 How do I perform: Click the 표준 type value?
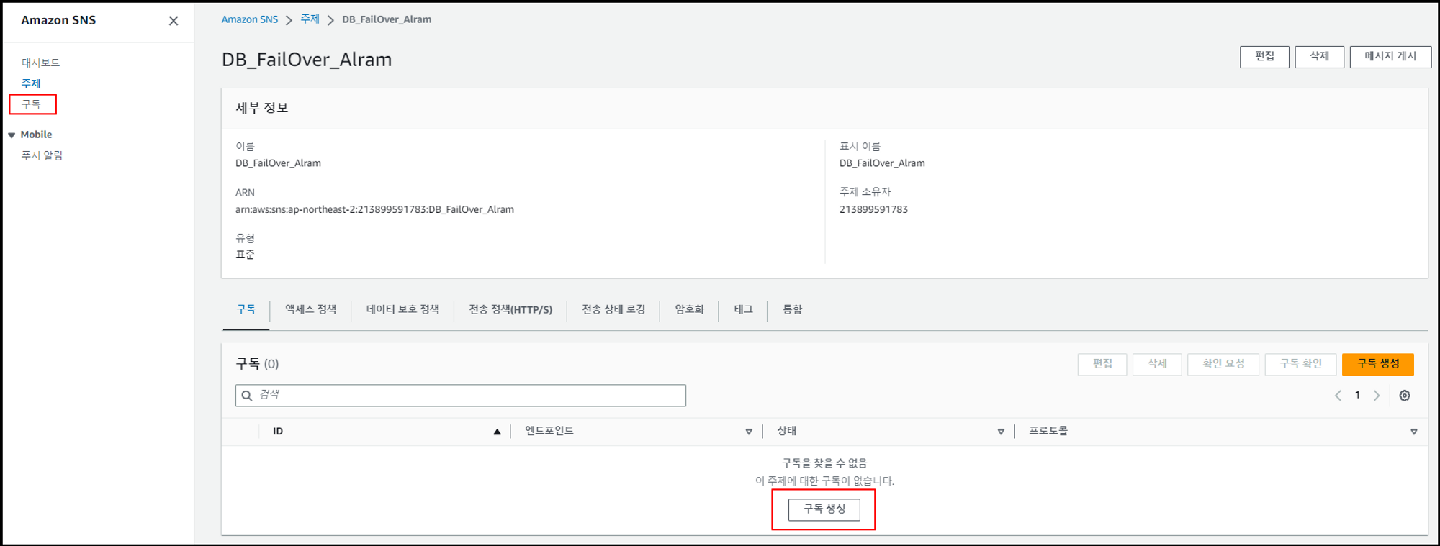[245, 255]
